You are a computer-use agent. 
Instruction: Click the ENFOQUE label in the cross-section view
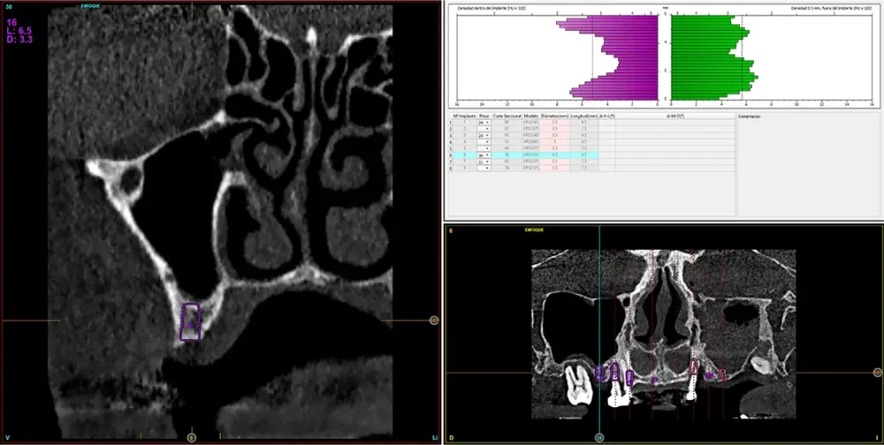(x=91, y=6)
